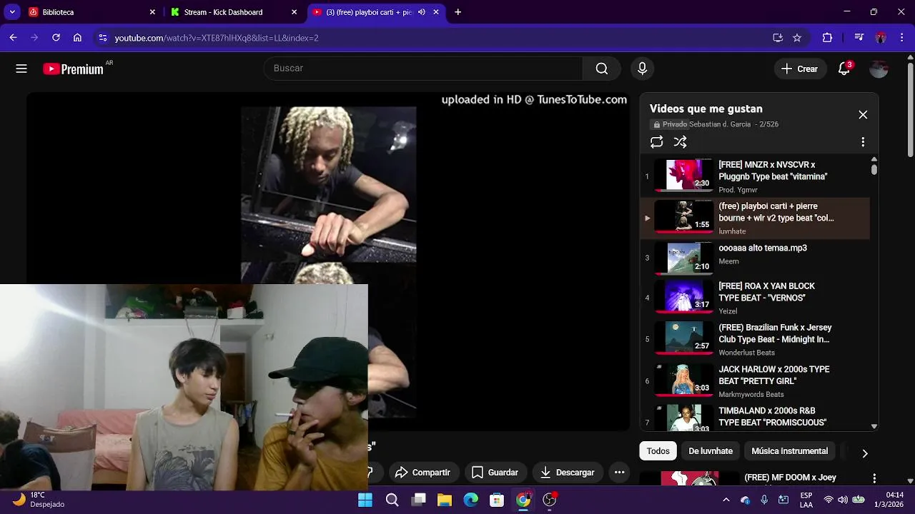
Task: Open the notifications bell
Action: [844, 69]
